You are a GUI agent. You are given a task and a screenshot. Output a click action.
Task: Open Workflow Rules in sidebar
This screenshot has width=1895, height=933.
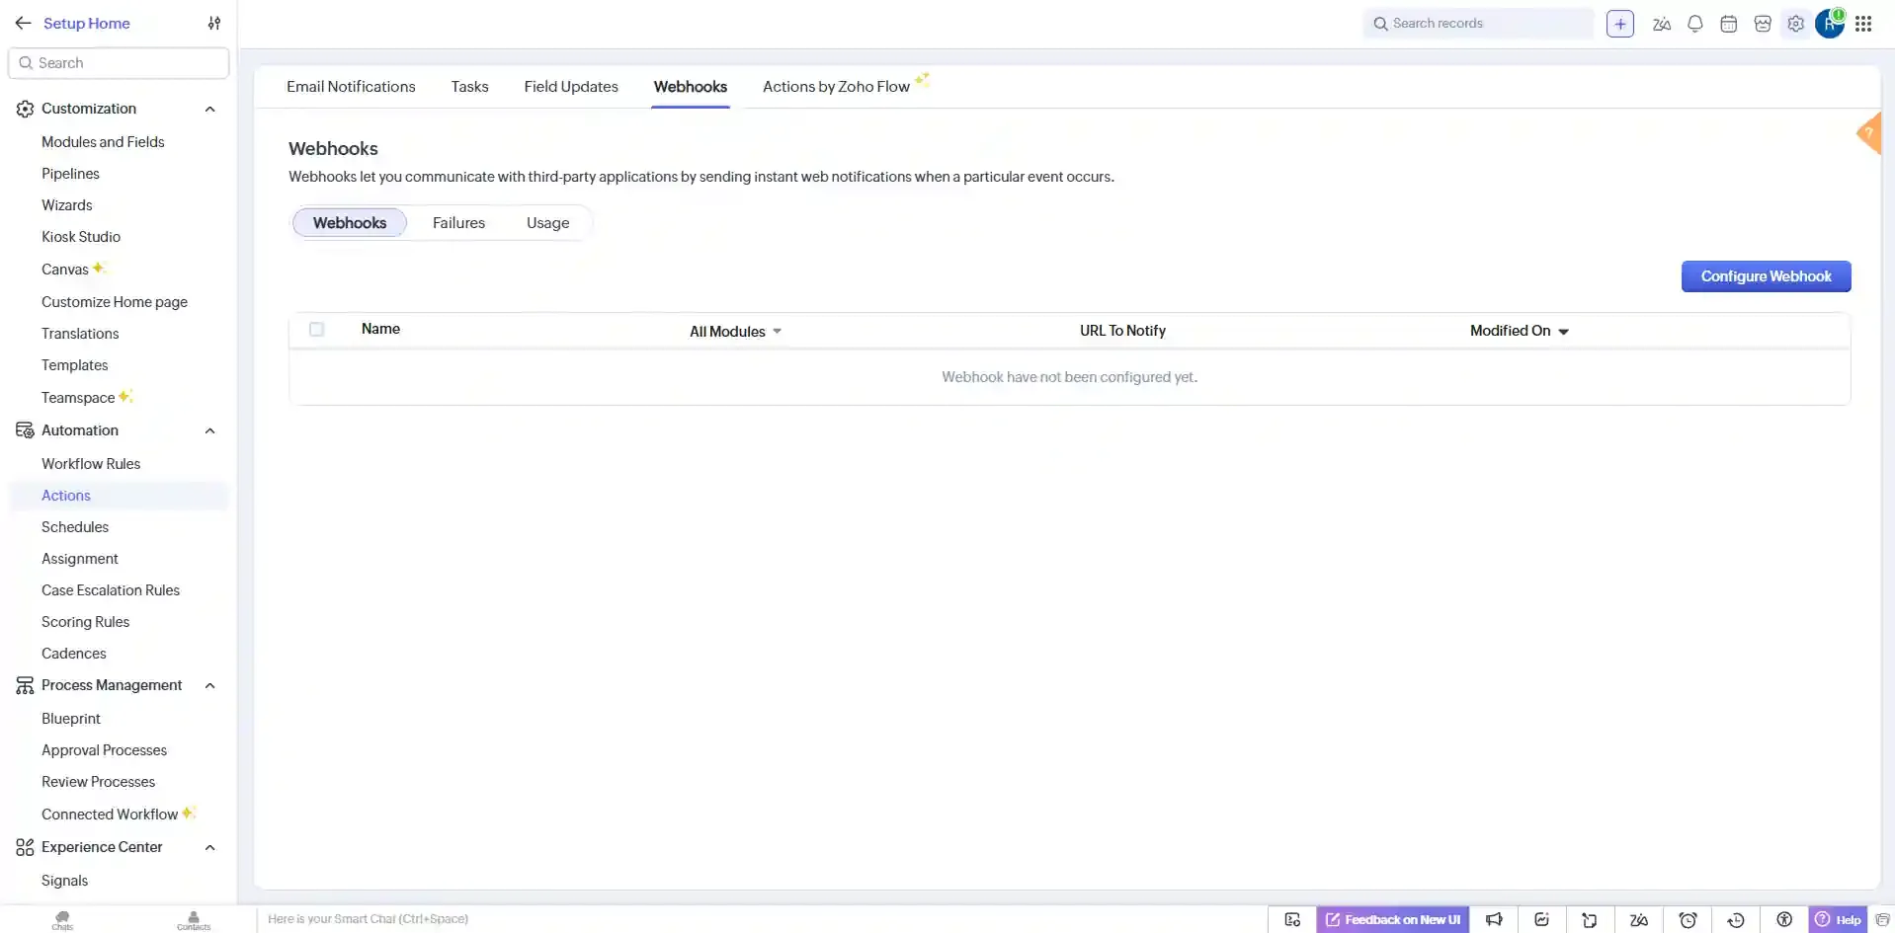91,464
